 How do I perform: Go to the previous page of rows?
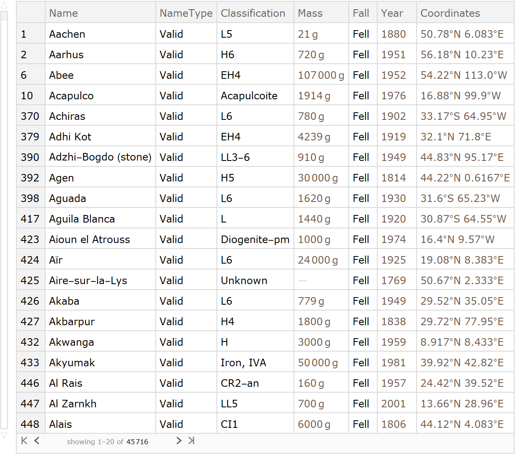click(x=37, y=440)
